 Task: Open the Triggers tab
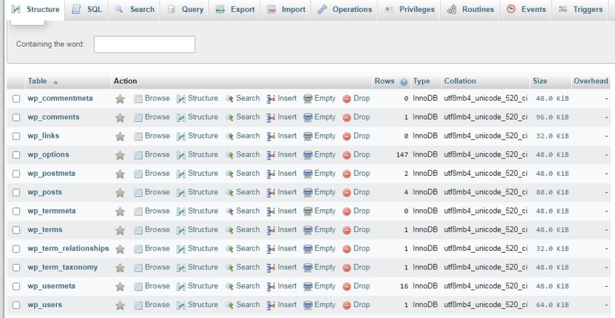(581, 10)
